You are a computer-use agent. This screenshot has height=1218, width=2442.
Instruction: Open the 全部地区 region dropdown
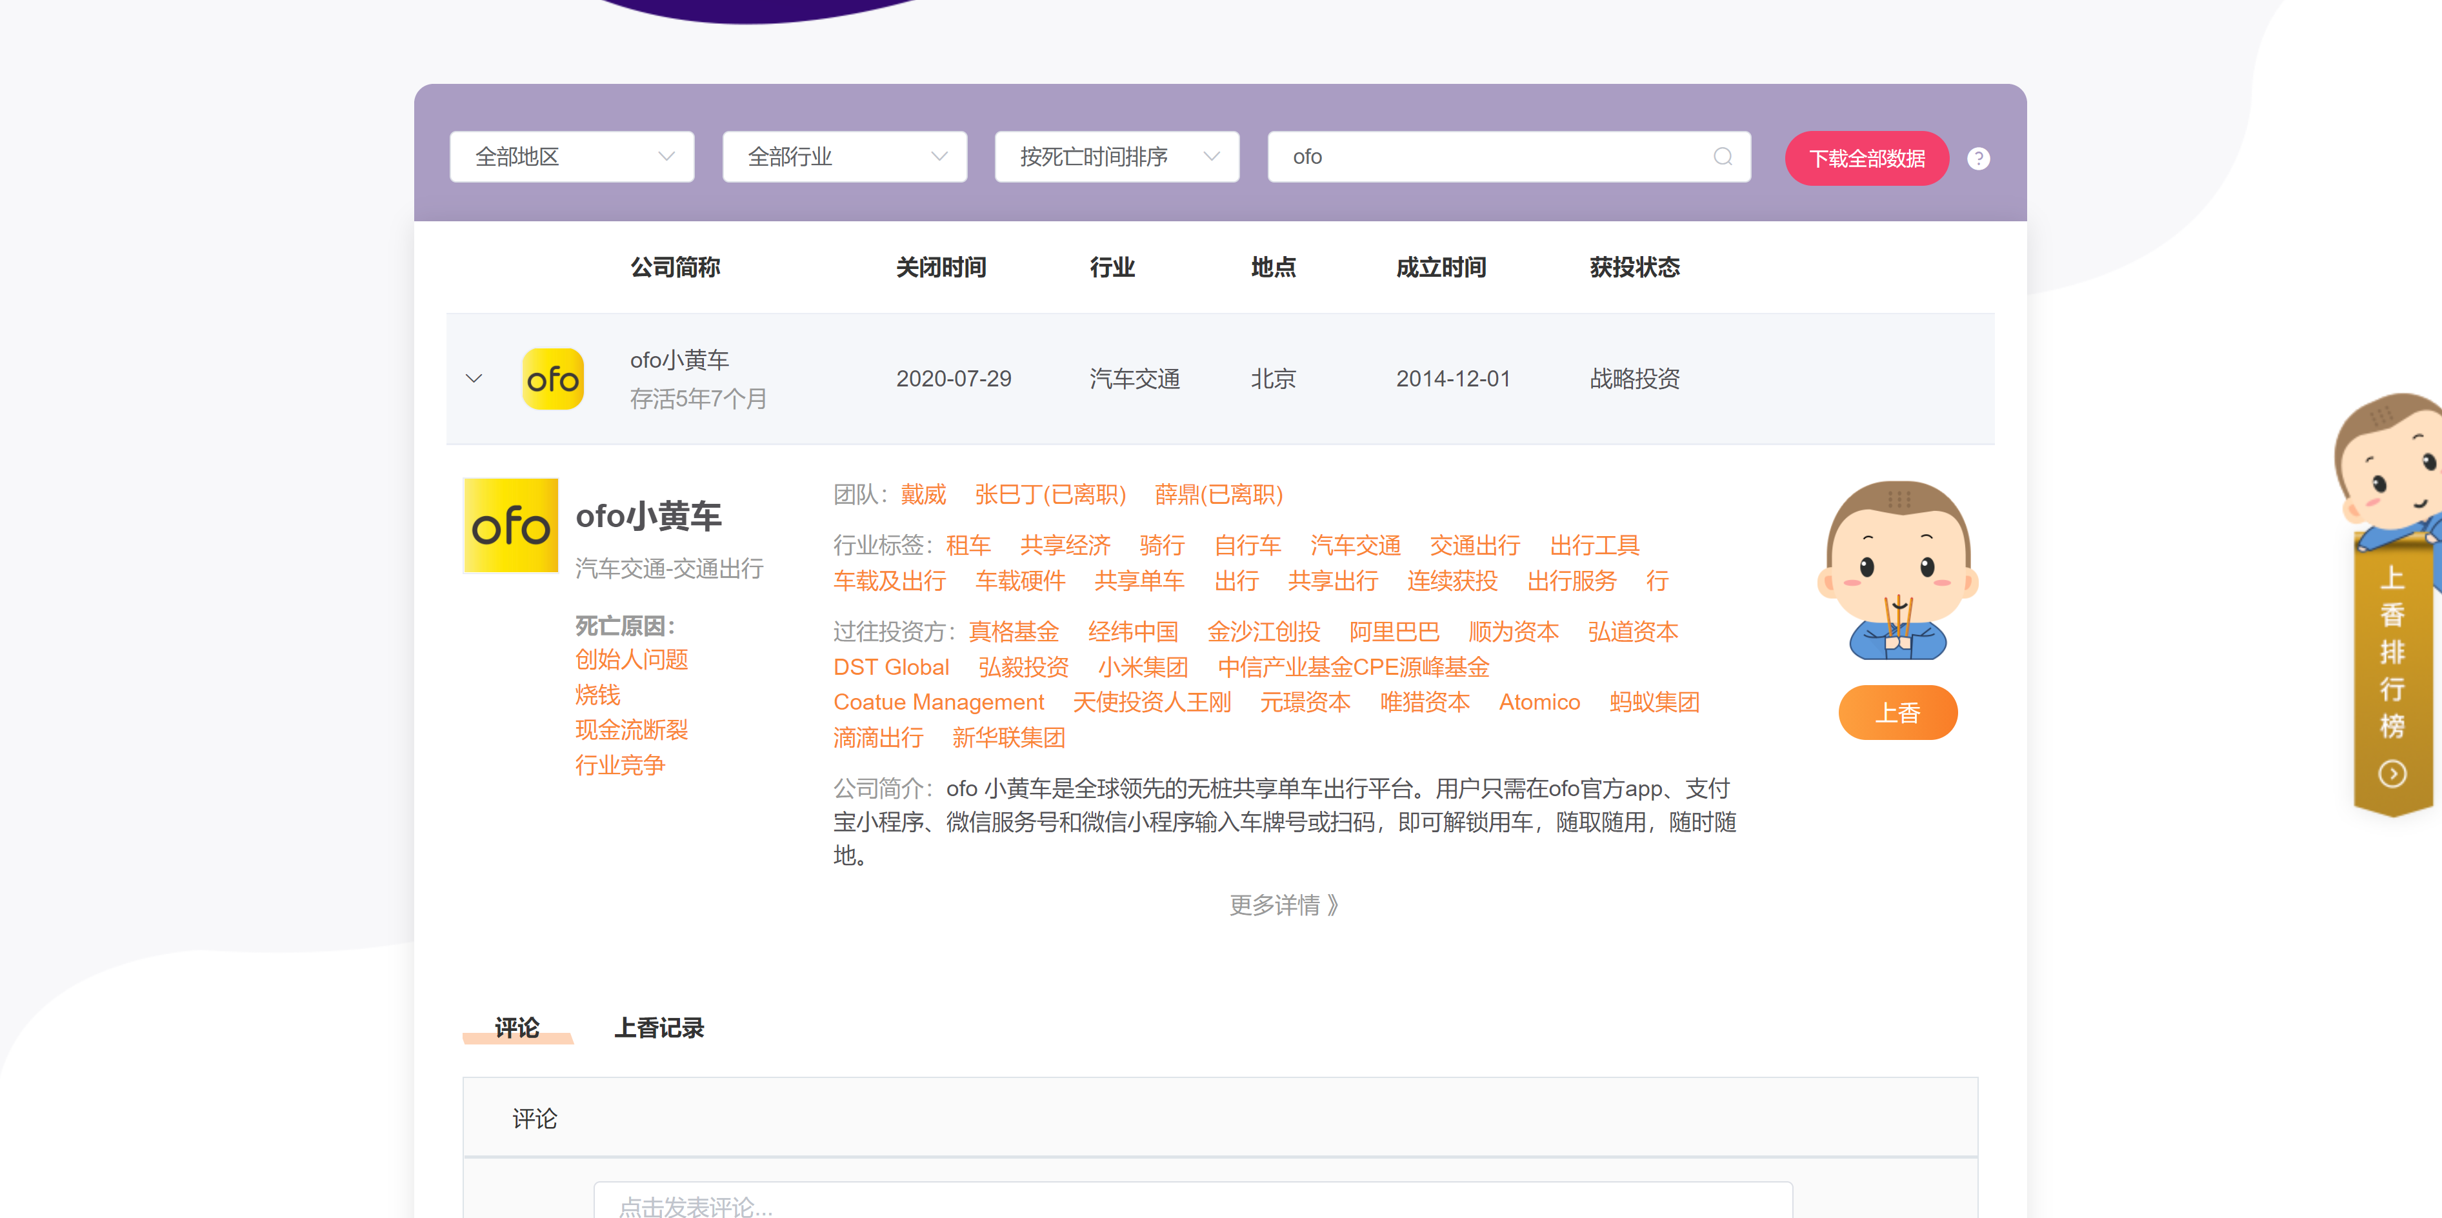coord(572,156)
